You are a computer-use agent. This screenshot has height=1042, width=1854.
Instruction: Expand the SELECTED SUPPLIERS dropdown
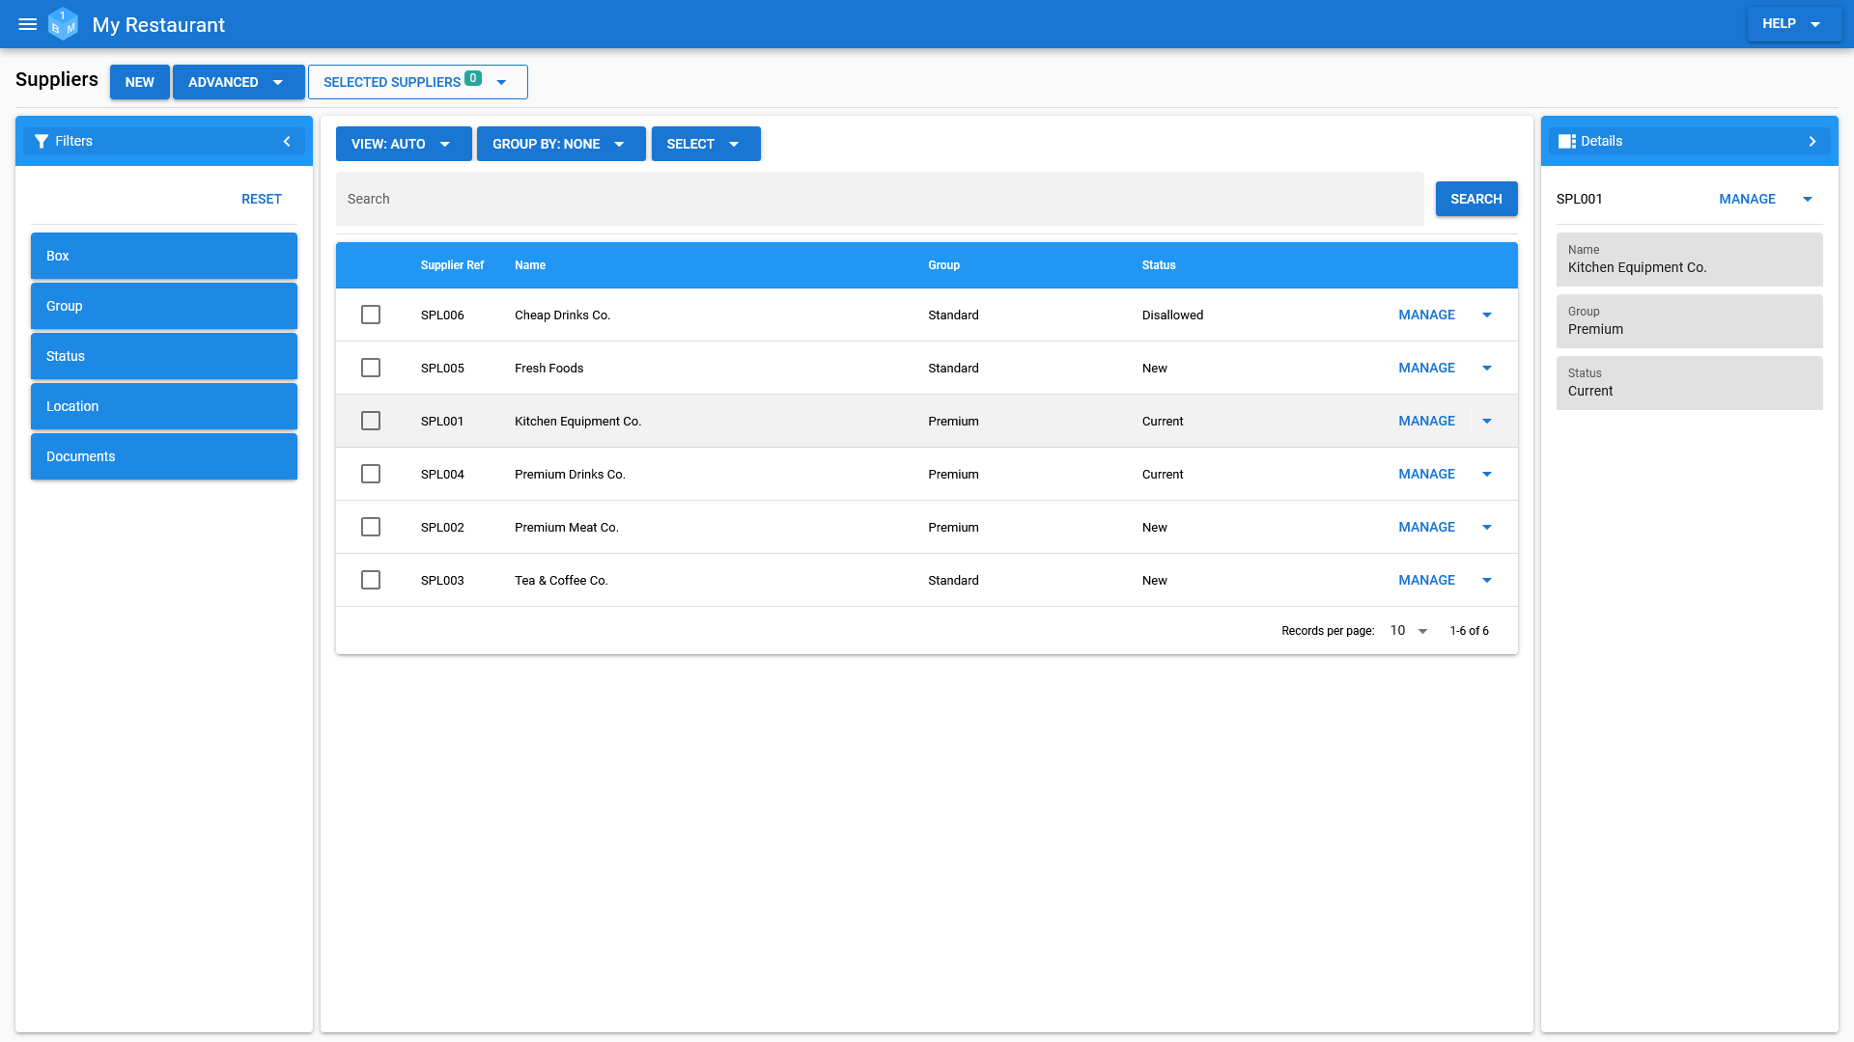coord(504,81)
